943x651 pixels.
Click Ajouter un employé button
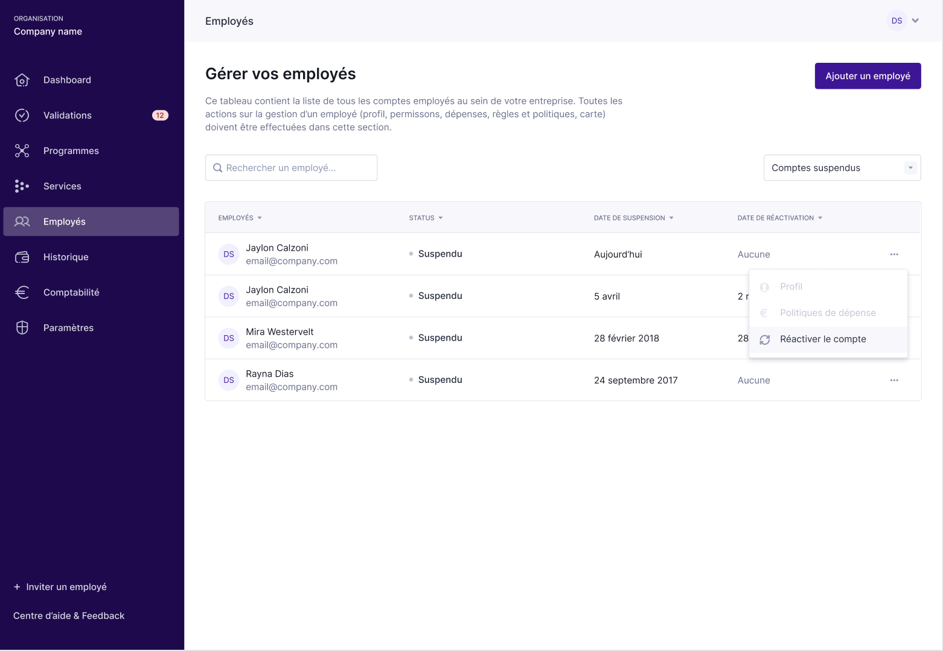pos(868,76)
